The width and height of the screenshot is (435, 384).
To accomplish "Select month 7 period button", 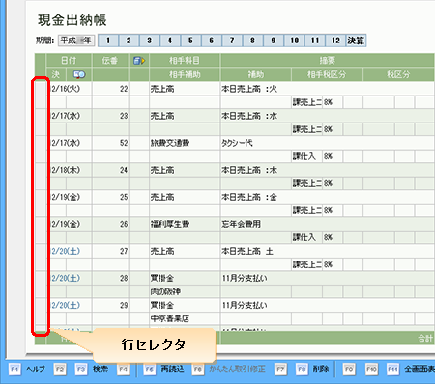I will click(232, 41).
